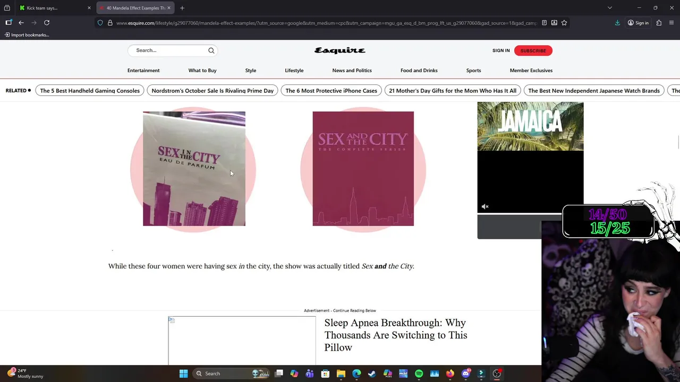Click the site security padlock icon

click(110, 23)
